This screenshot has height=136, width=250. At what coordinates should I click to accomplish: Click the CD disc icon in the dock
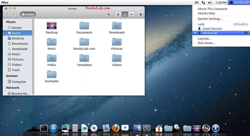pyautogui.click(x=94, y=128)
